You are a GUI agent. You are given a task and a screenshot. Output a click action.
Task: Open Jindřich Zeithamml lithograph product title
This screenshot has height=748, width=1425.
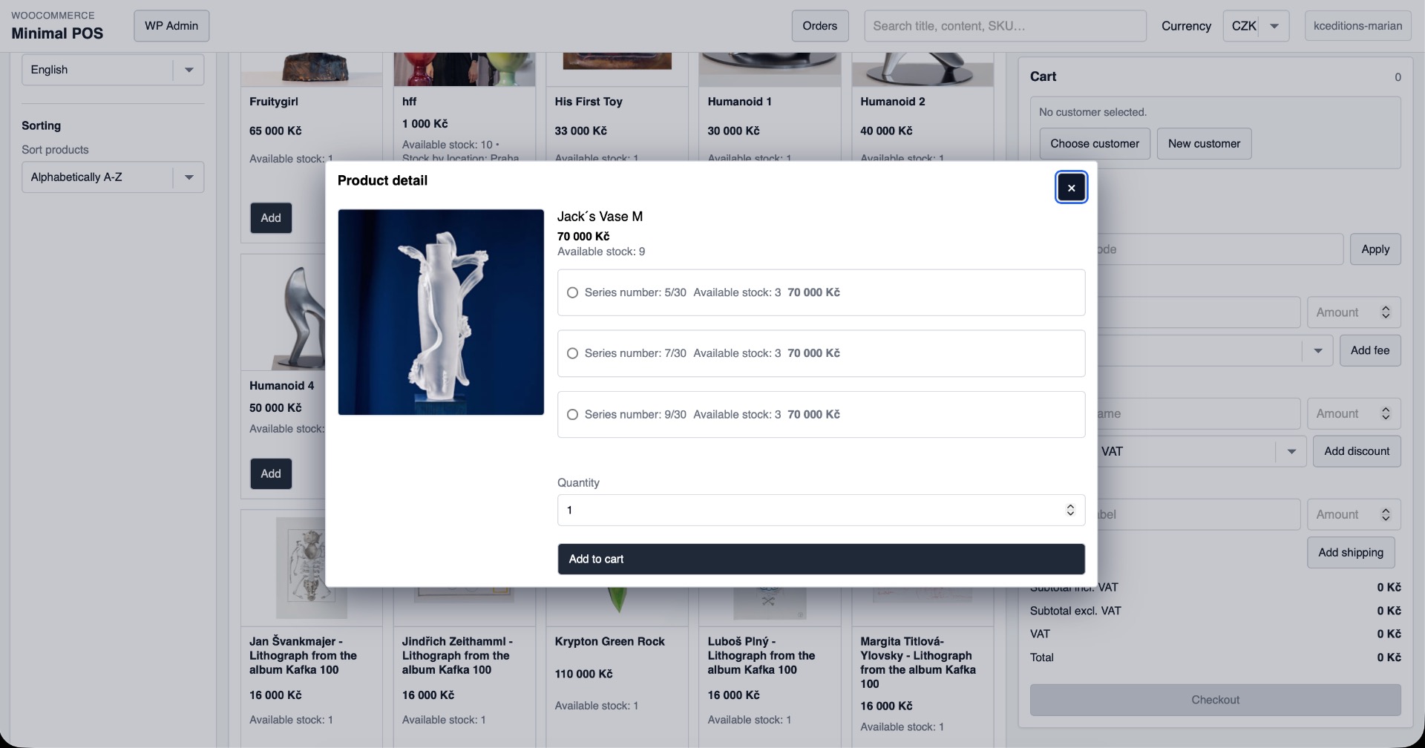457,655
